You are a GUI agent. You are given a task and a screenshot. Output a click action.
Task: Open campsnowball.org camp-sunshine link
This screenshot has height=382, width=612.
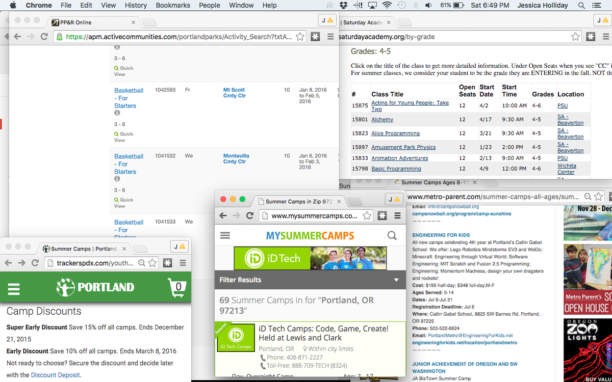[x=462, y=214]
